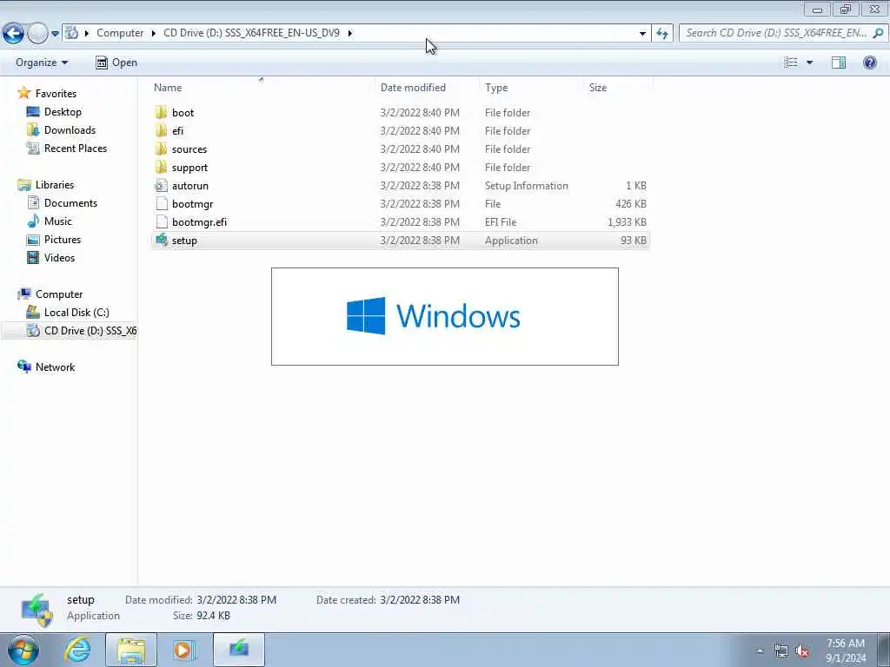Switch to the Windows setup taskbar button
Image resolution: width=890 pixels, height=667 pixels.
239,650
